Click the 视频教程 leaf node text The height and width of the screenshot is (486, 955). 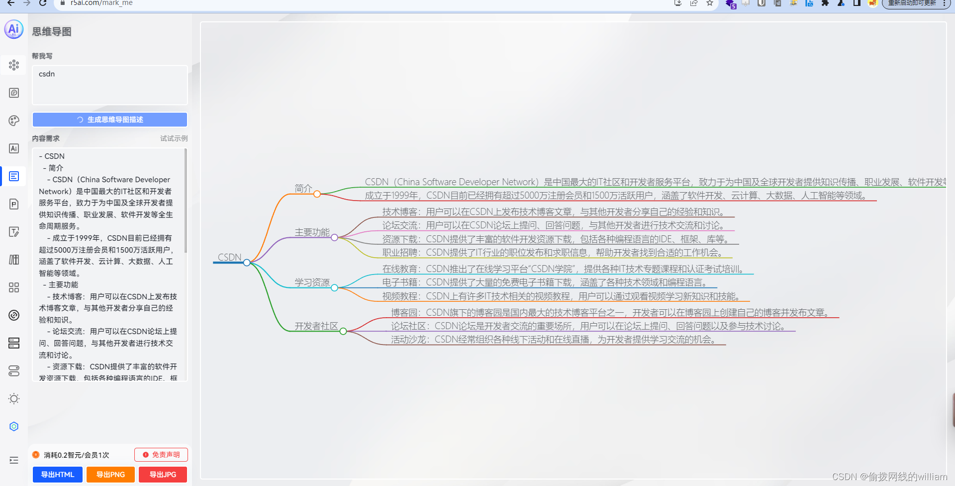[x=562, y=296]
